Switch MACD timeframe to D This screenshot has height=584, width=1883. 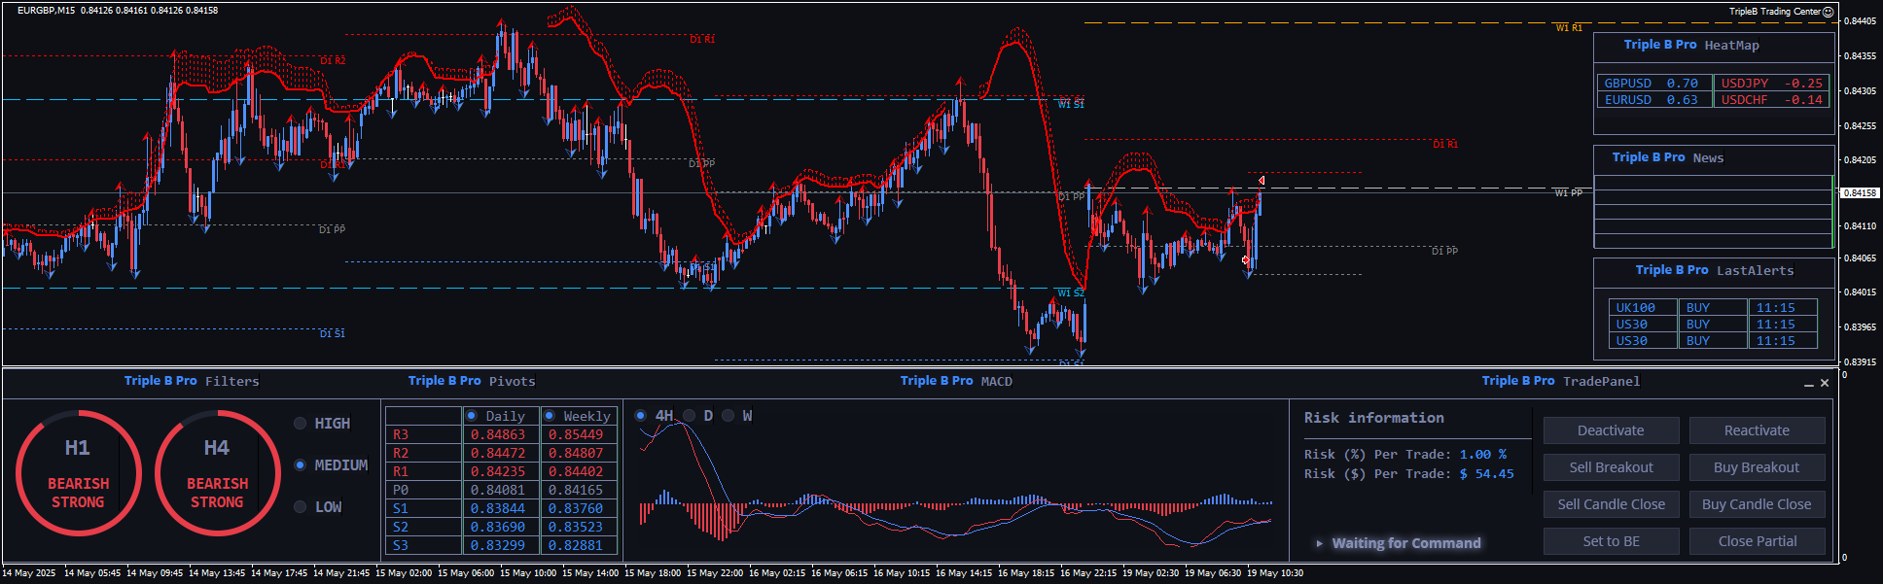(x=690, y=416)
